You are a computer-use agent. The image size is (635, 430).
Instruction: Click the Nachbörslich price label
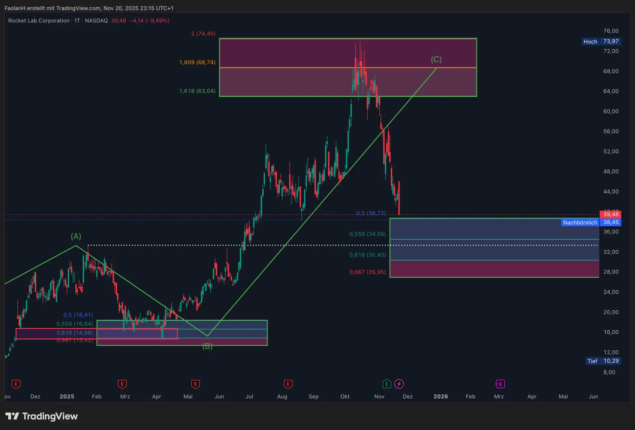click(x=580, y=222)
